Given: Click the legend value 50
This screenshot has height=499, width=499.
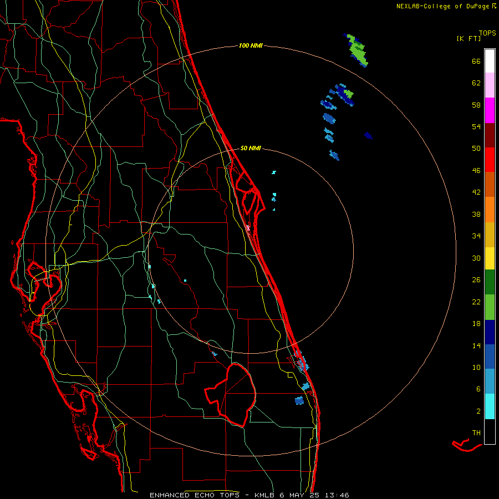Looking at the screenshot, I should [x=476, y=148].
